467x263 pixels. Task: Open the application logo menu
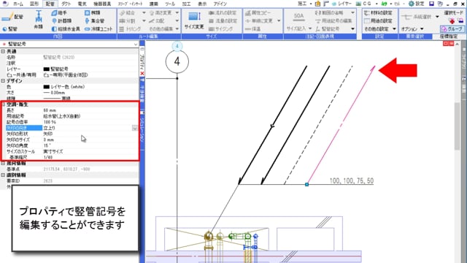pos(5,4)
